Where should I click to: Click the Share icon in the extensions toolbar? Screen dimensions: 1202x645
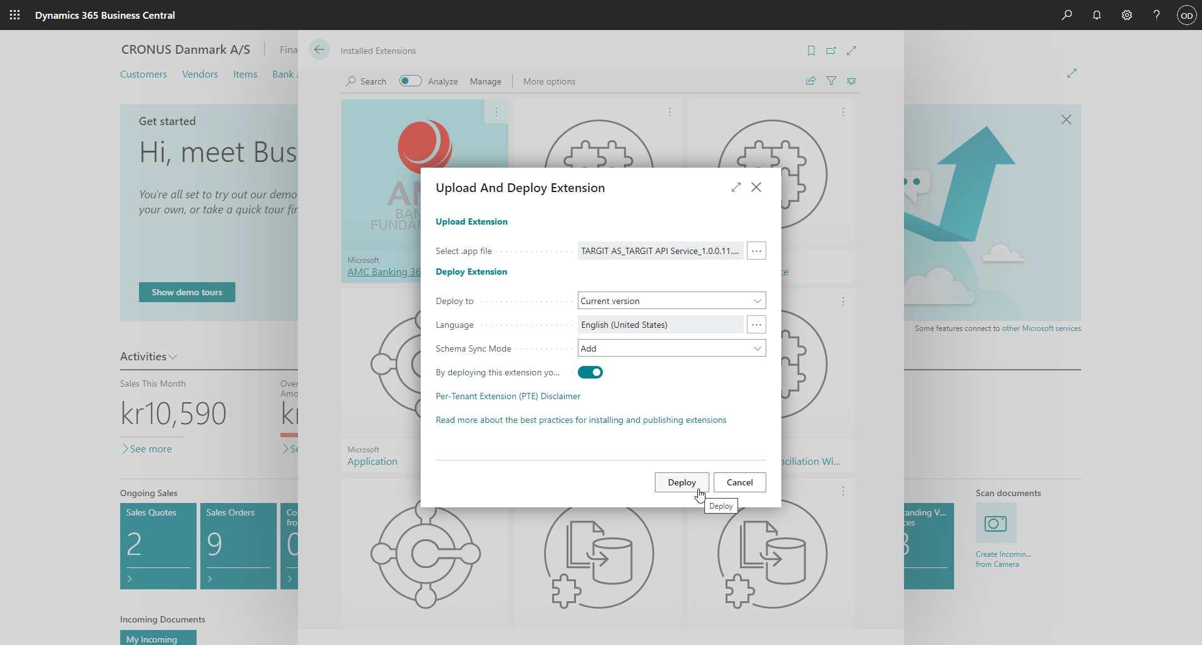[811, 81]
